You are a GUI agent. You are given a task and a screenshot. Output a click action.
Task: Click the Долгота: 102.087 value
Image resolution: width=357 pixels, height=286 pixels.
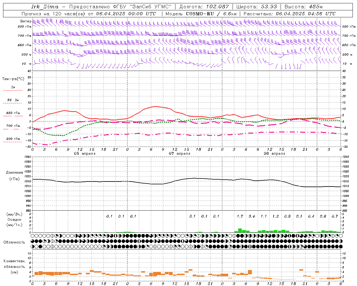pos(204,7)
